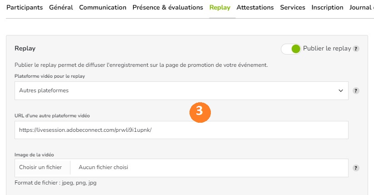Click the Choisir un fichier button
The width and height of the screenshot is (374, 195).
40,167
